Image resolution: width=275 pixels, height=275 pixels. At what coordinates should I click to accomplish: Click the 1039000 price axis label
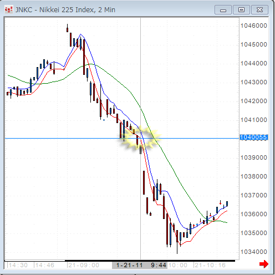[x=253, y=157]
